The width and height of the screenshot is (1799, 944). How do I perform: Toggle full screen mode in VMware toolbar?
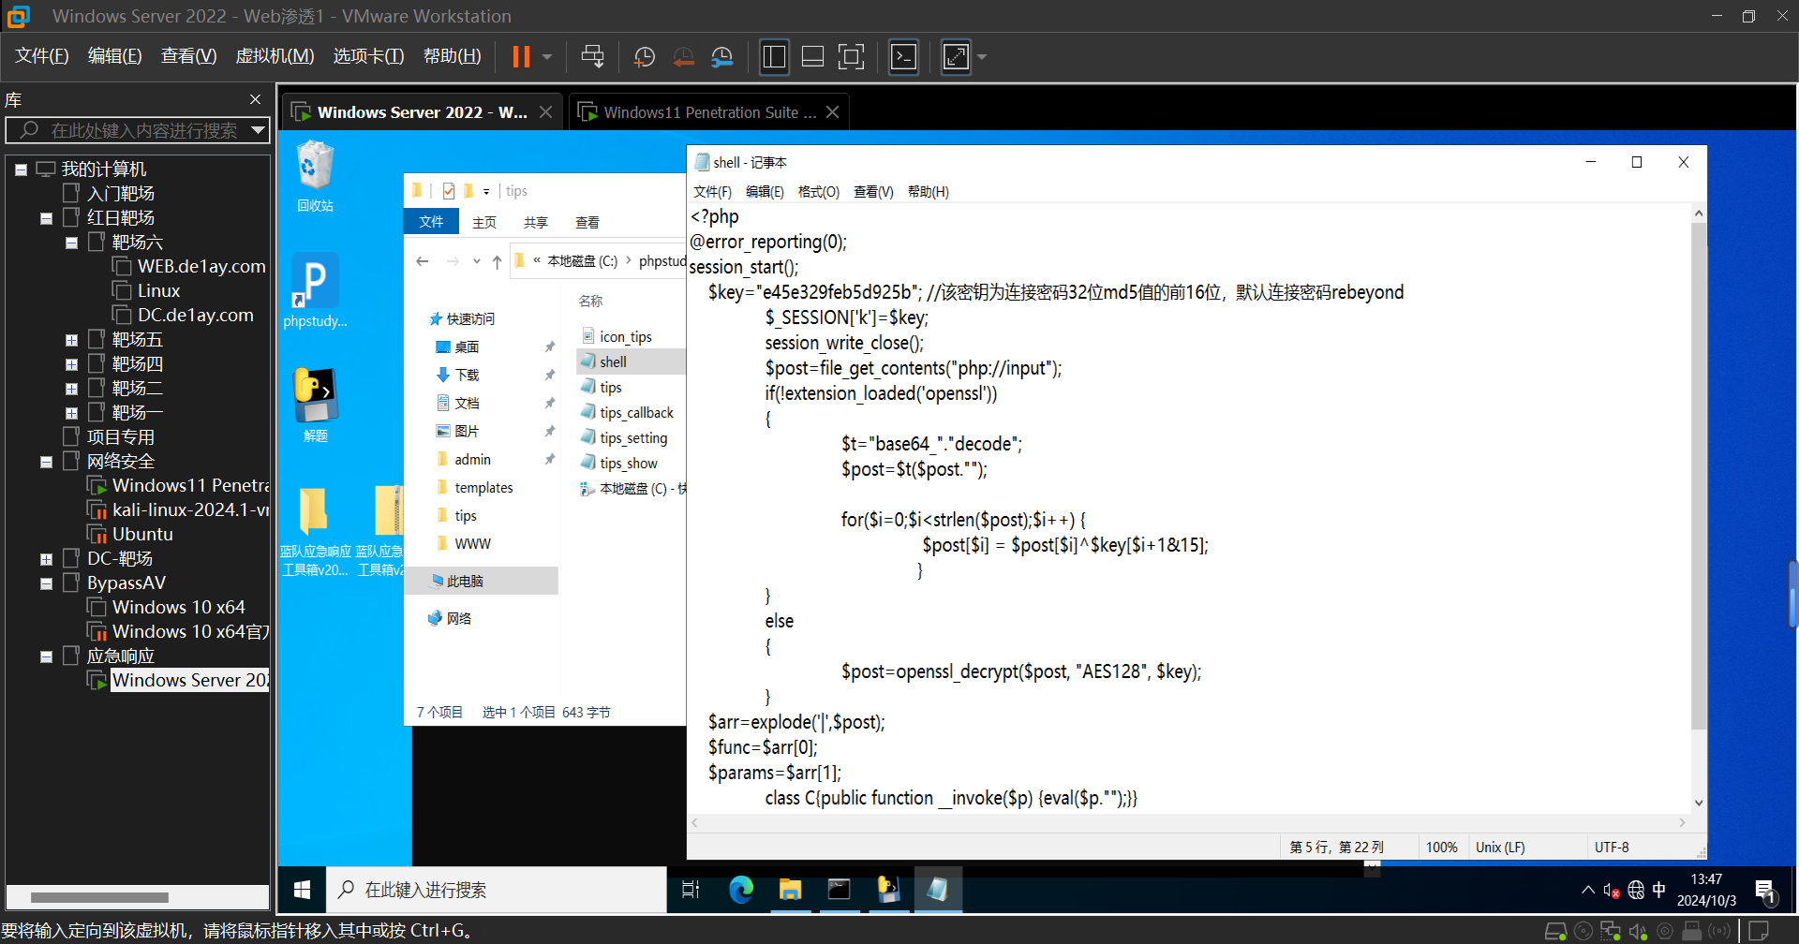(x=851, y=57)
